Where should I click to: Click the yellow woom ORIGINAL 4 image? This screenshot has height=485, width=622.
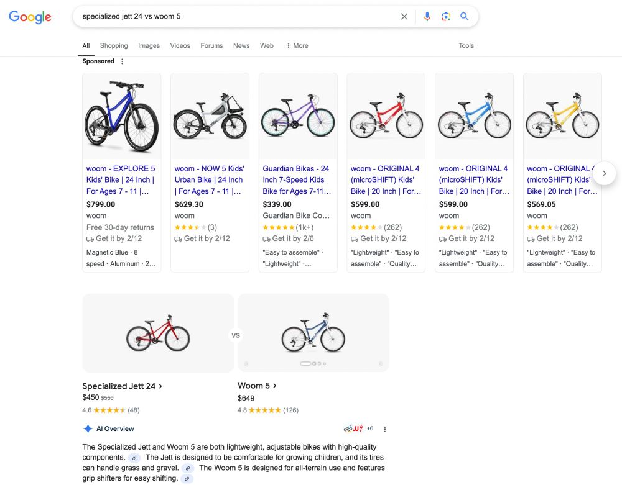562,116
